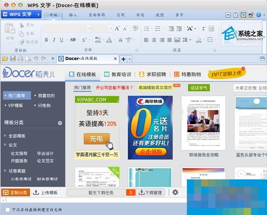
Task: Toggle Underline formatting
Action: [x=61, y=40]
